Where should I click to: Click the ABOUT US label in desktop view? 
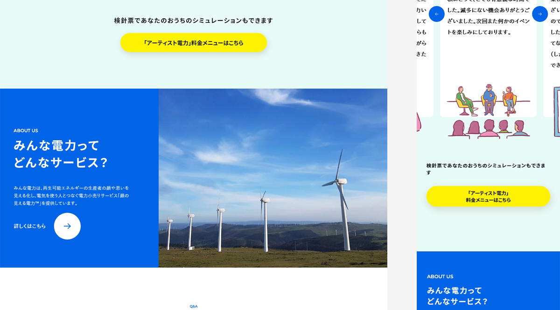pos(26,131)
